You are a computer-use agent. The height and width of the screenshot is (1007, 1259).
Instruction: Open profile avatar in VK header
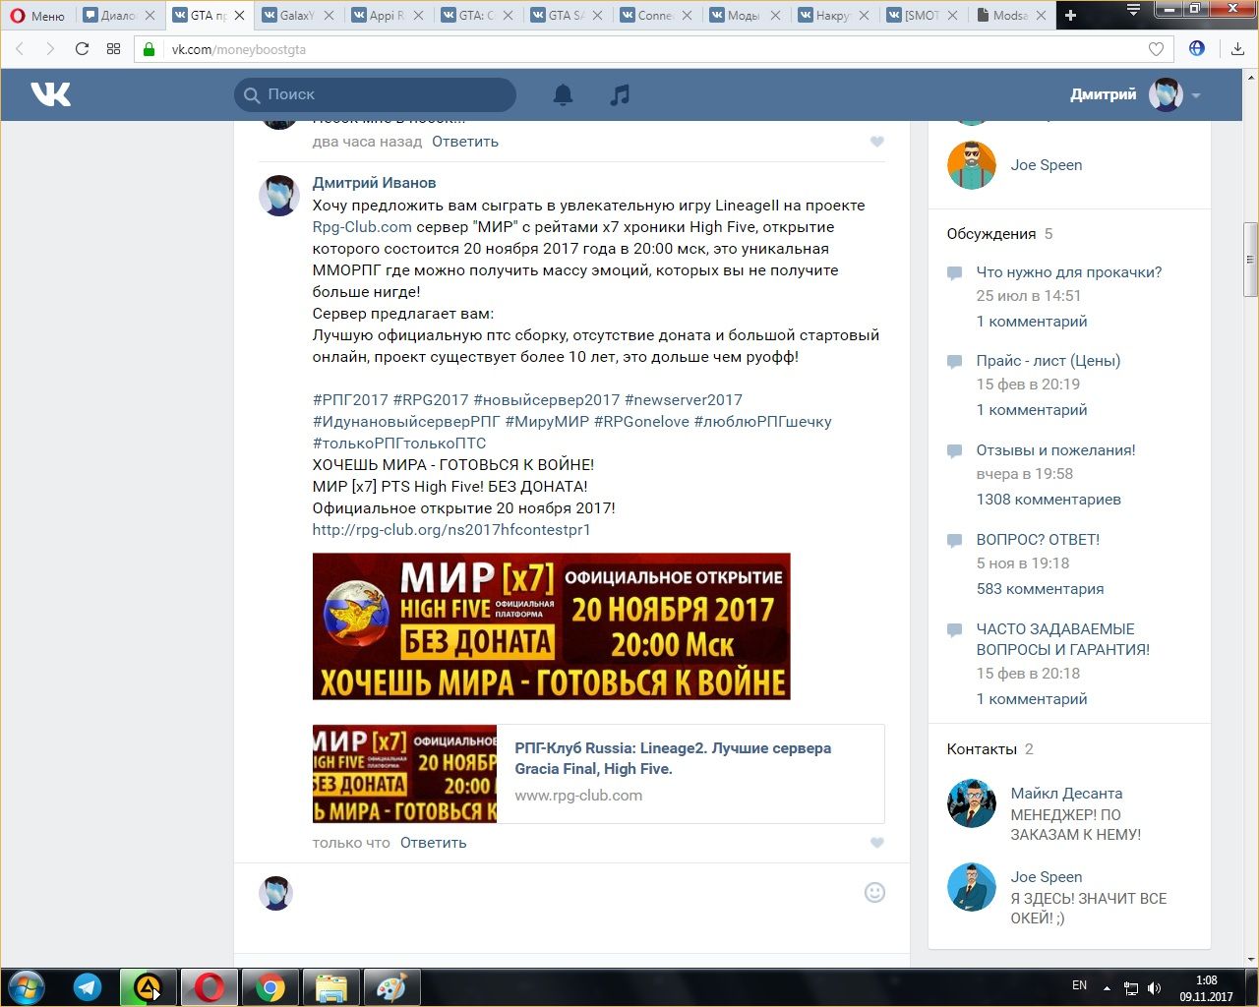click(1166, 94)
